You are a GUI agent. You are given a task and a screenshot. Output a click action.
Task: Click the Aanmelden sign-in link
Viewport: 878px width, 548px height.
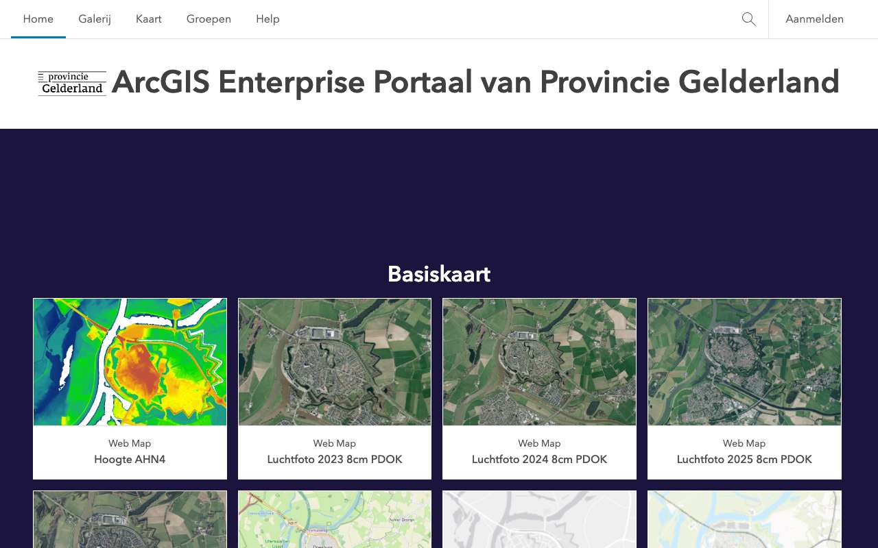(815, 19)
